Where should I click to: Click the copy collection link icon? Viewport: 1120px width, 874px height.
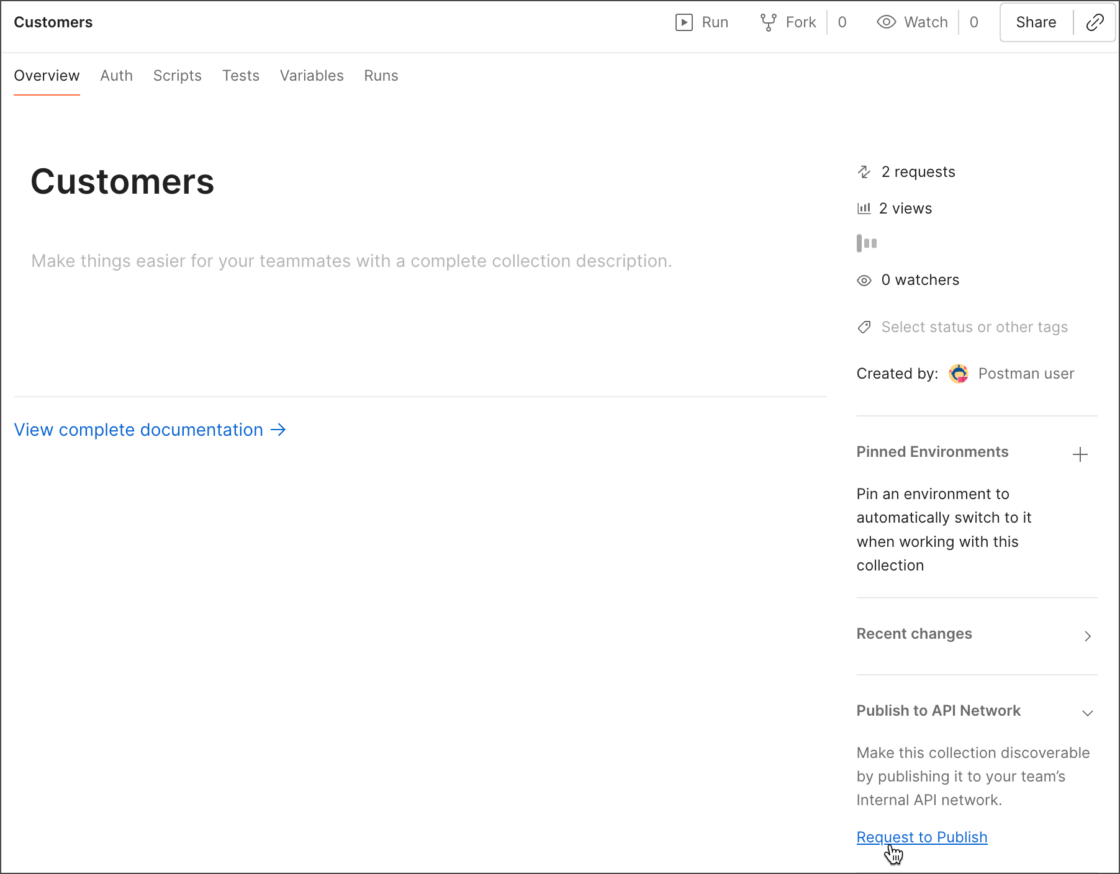tap(1095, 22)
